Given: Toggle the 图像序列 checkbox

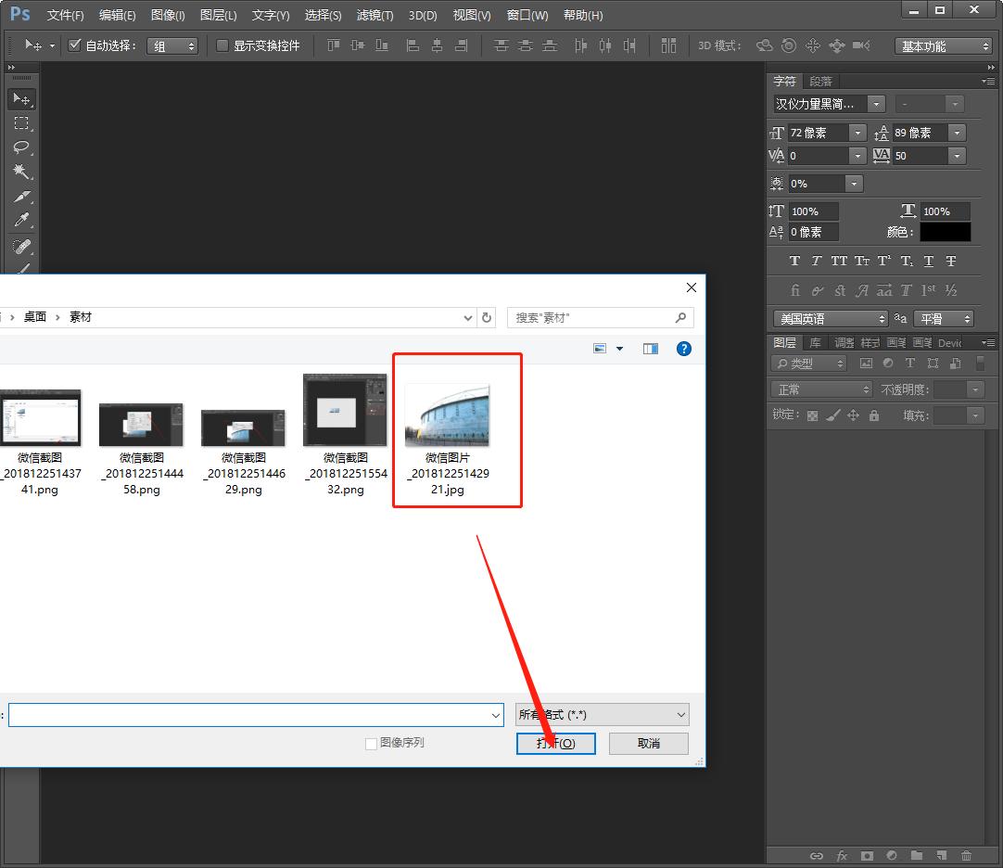Looking at the screenshot, I should (372, 743).
